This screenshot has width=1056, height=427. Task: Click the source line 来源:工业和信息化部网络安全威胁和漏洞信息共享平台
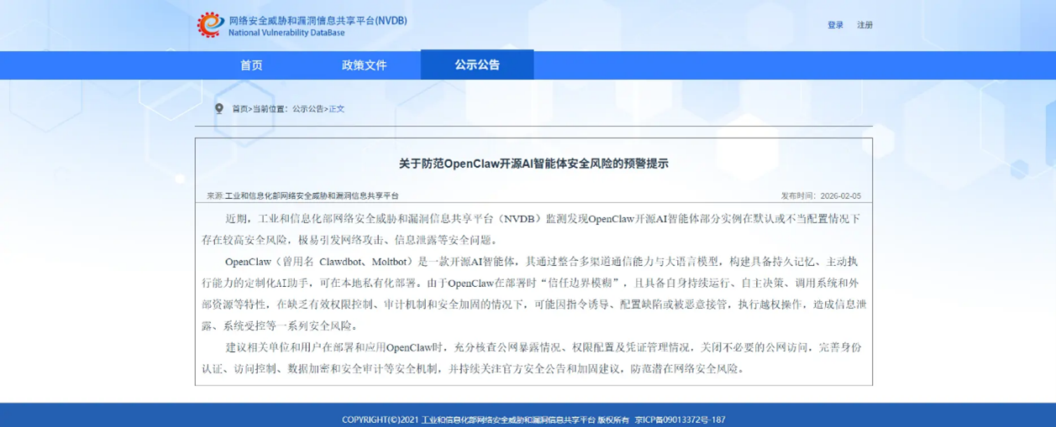coord(302,195)
